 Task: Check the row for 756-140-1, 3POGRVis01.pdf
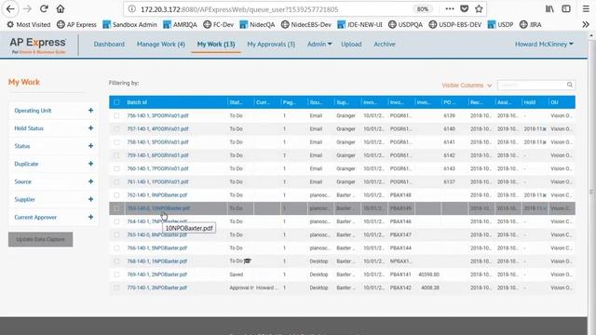click(x=116, y=115)
